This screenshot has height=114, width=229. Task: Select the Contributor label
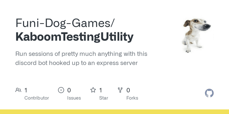pyautogui.click(x=37, y=98)
